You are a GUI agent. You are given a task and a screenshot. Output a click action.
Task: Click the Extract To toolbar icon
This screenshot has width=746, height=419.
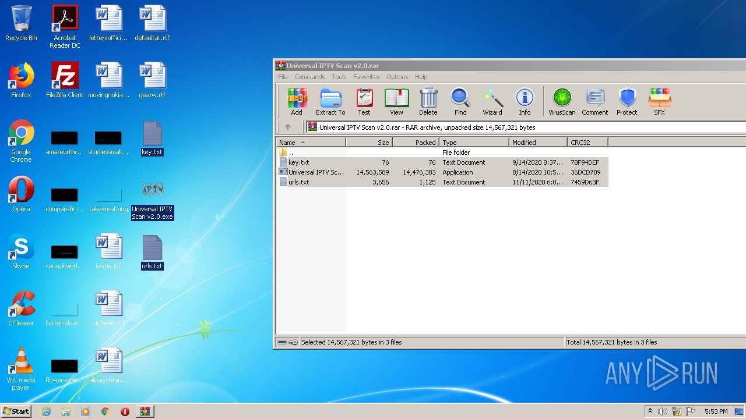tap(330, 102)
